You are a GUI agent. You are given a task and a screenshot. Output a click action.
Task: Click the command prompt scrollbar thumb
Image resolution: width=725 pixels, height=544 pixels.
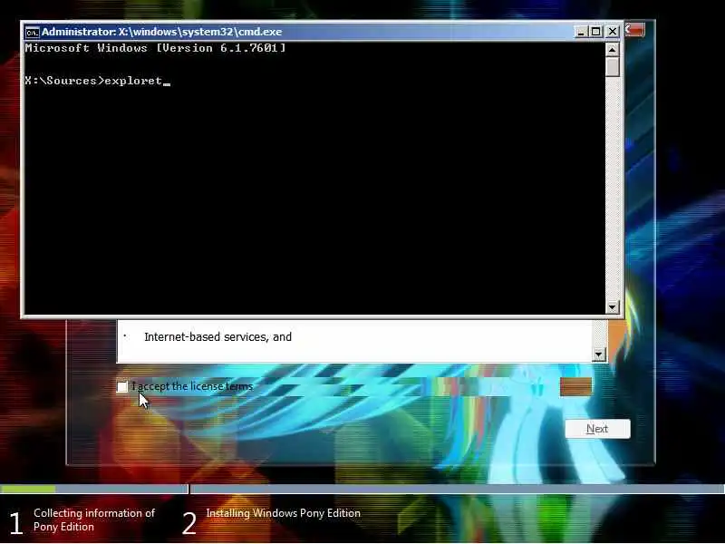613,66
